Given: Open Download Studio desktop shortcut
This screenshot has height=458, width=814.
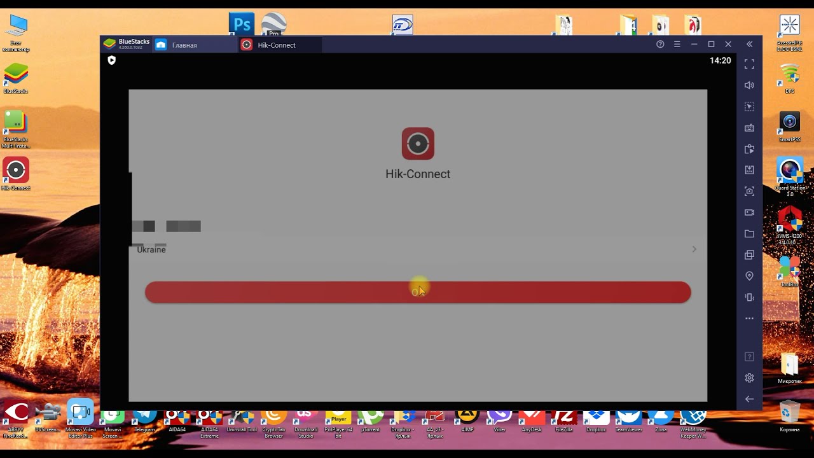Looking at the screenshot, I should [306, 423].
